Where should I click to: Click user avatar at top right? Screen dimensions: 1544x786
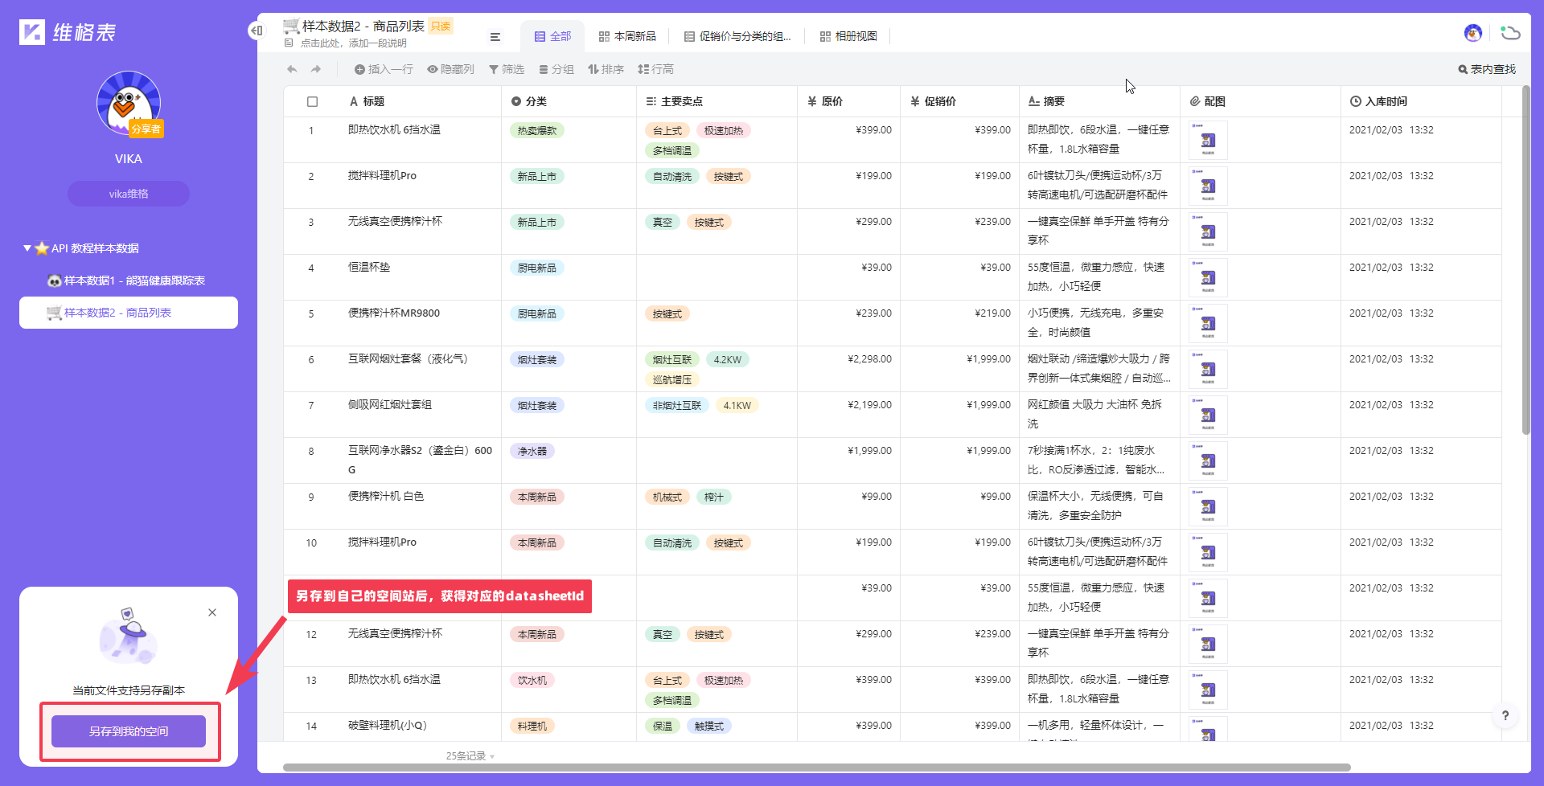(x=1473, y=33)
